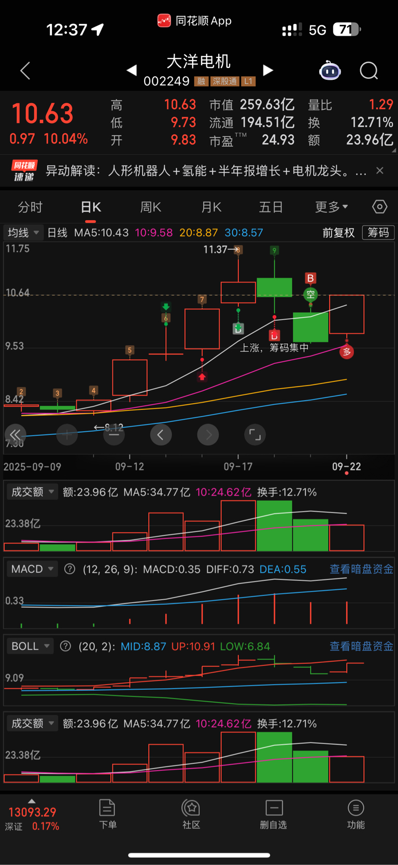
Task: Open the 社区 community page
Action: [x=191, y=814]
